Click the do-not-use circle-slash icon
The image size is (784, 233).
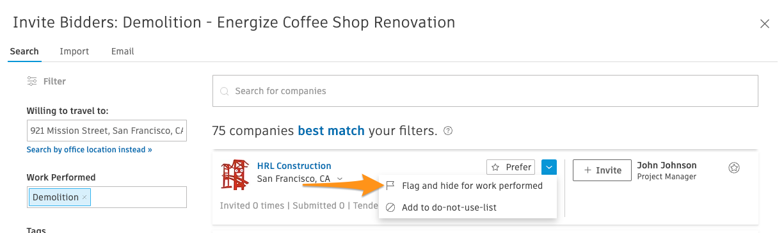(390, 207)
